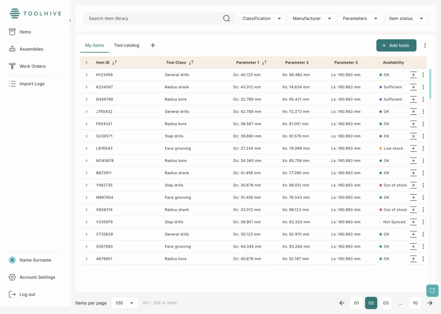This screenshot has width=441, height=314.
Task: Switch to the Tool catalog tab
Action: (x=126, y=45)
